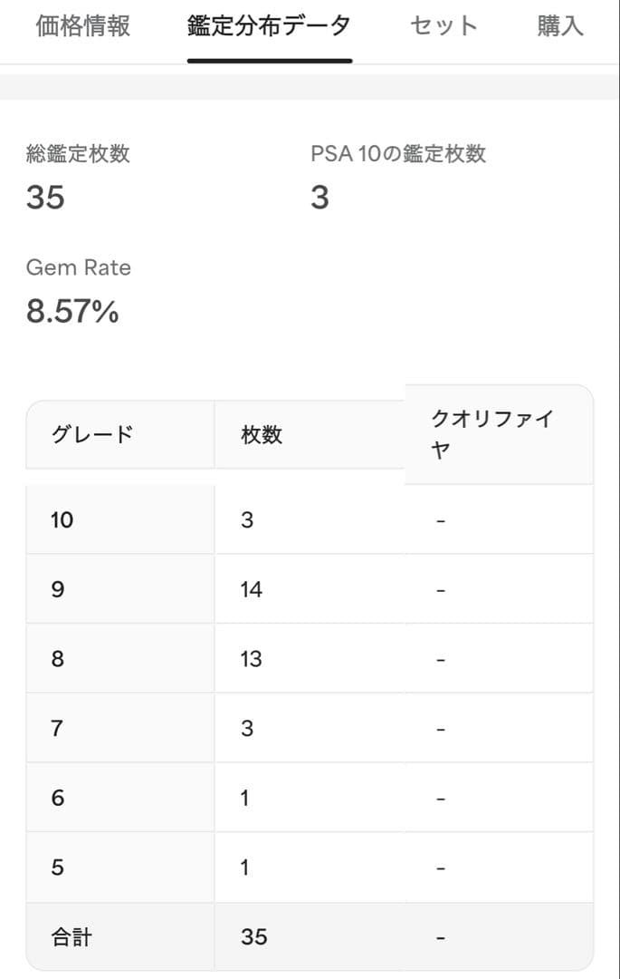Screen dimensions: 620x979
Task: Click the count 14 for grade 9
Action: coord(252,590)
